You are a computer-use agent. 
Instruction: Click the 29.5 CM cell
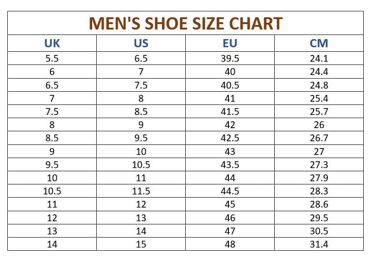point(319,218)
